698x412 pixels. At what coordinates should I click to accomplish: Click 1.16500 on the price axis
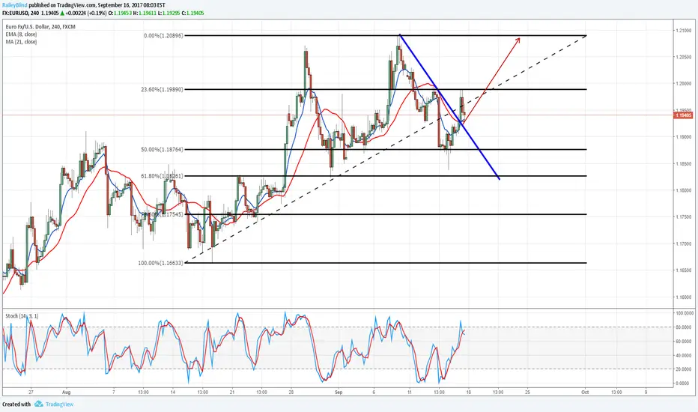point(684,271)
